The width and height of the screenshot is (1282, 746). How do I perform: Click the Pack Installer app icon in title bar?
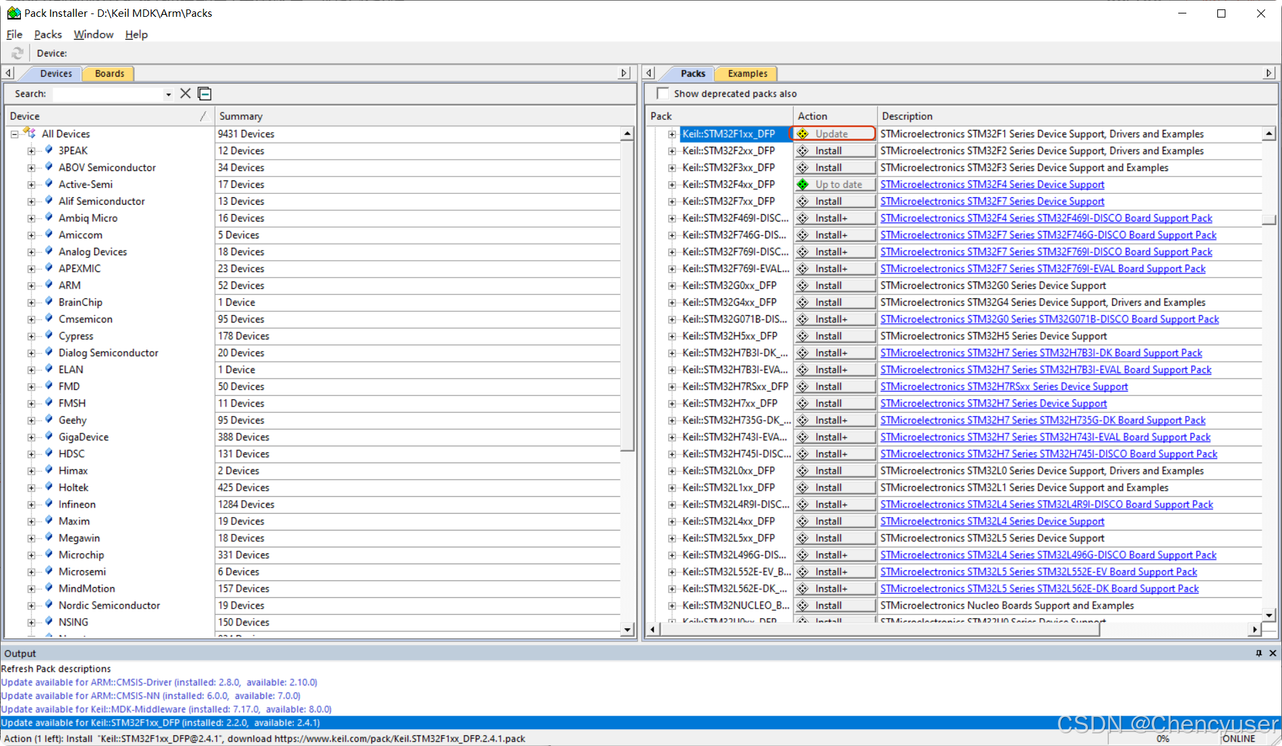pyautogui.click(x=13, y=13)
